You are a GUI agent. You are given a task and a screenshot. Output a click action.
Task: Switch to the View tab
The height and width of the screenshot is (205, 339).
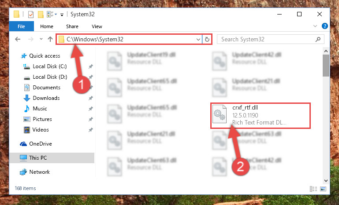97,26
